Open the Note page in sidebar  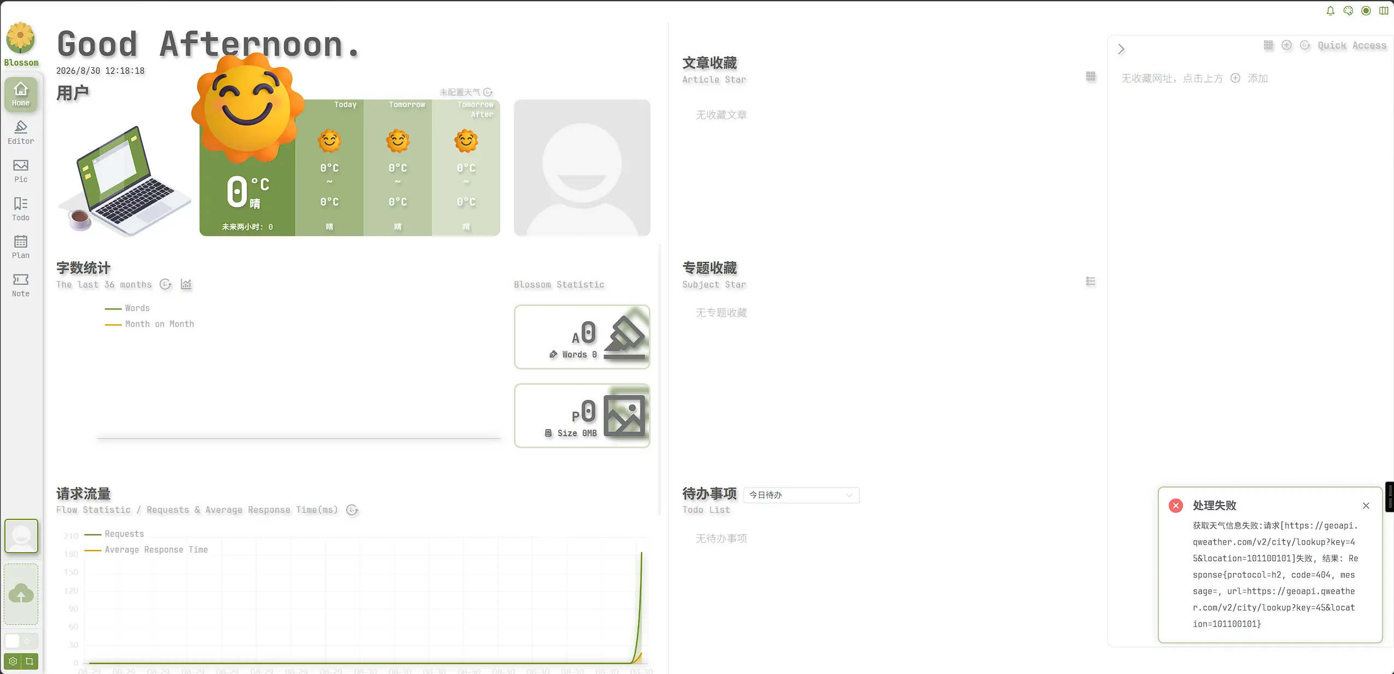coord(21,285)
